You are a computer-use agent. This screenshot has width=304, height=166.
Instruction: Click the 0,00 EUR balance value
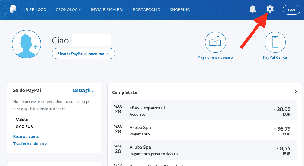24,126
